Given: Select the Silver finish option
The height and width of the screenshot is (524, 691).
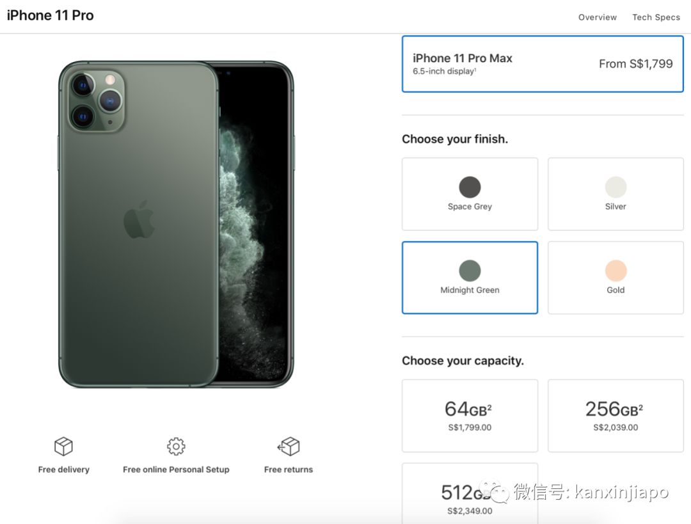Looking at the screenshot, I should point(616,193).
